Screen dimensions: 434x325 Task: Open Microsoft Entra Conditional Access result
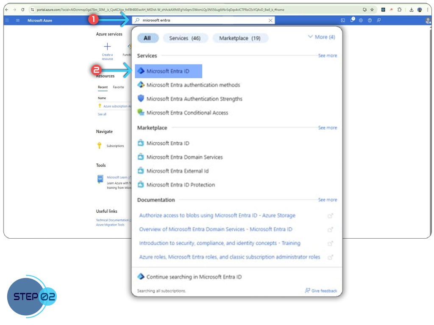coord(187,113)
